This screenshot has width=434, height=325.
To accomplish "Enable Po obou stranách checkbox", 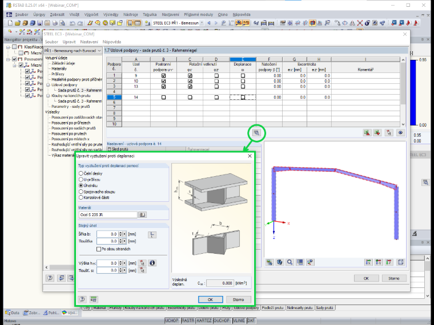I will click(x=99, y=249).
